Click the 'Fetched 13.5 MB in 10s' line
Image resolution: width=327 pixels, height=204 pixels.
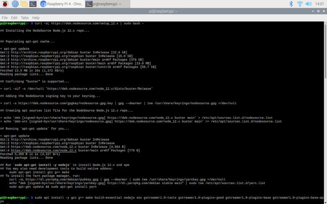[32, 71]
